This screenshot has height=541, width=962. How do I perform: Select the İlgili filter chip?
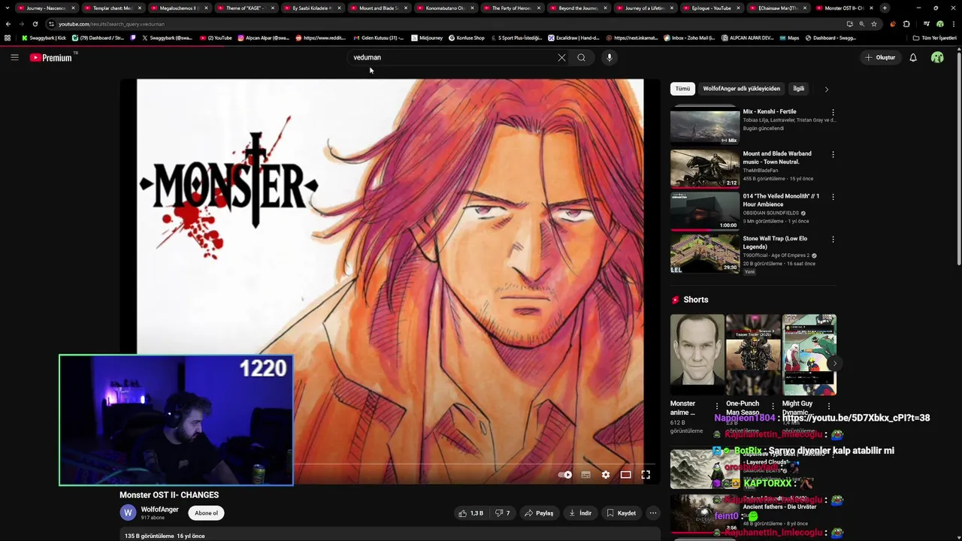(x=798, y=89)
